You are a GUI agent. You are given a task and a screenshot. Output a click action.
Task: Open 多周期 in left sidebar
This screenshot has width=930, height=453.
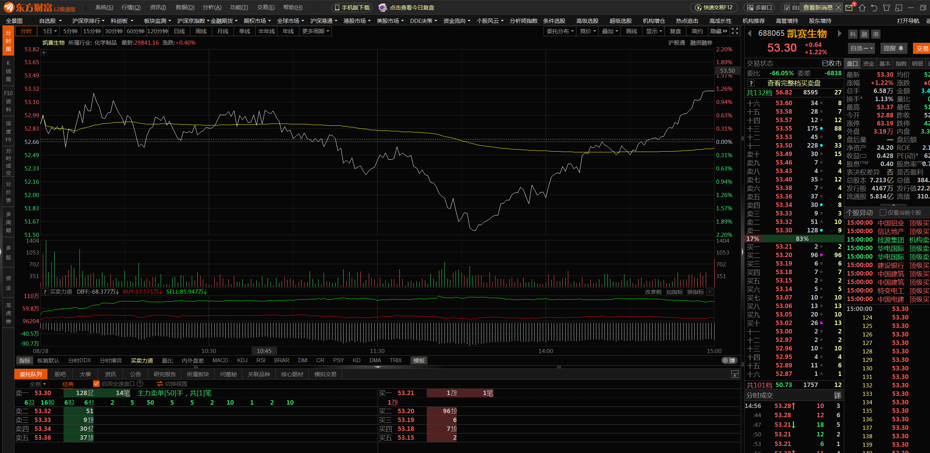tap(8, 222)
